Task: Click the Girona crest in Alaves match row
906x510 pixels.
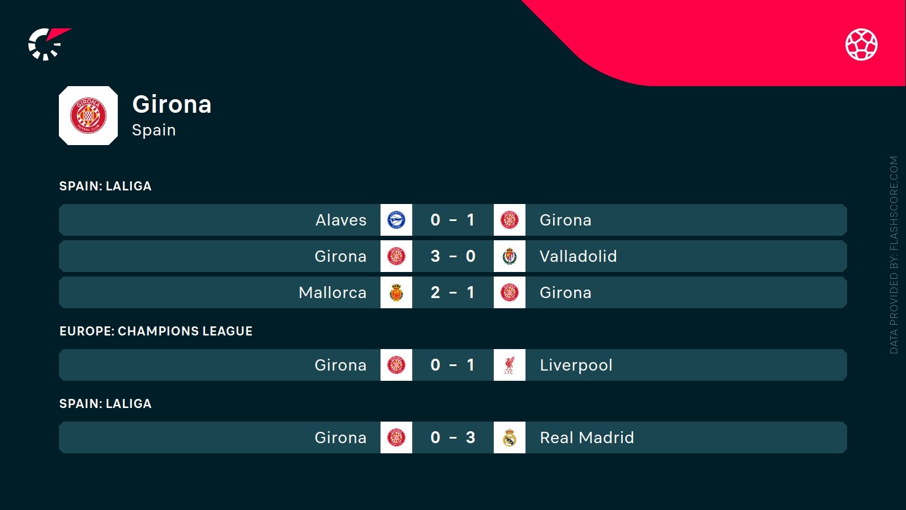Action: 510,220
